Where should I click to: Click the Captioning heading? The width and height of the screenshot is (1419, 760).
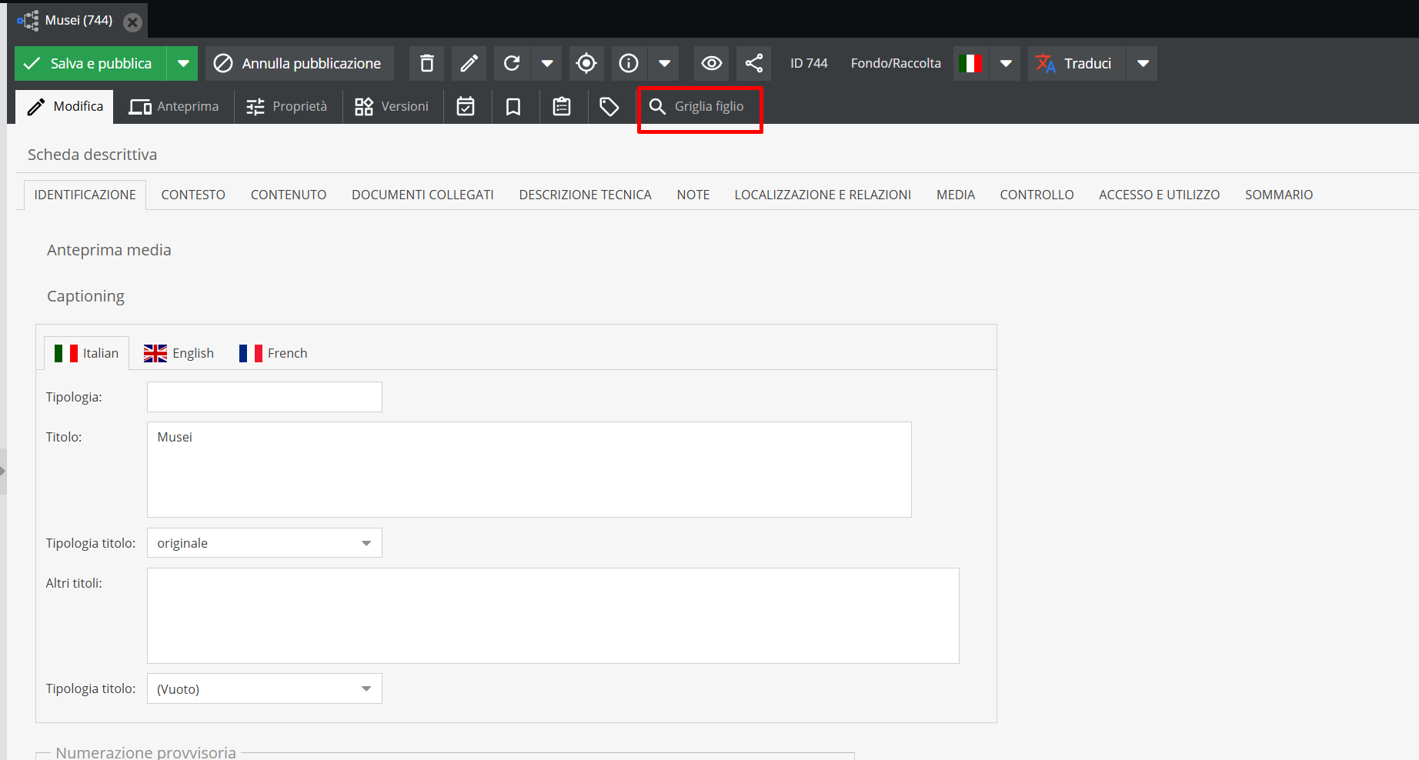pos(85,296)
